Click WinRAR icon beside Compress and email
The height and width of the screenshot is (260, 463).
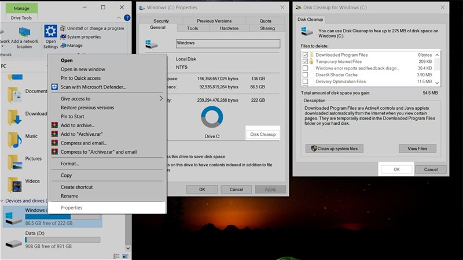point(54,143)
